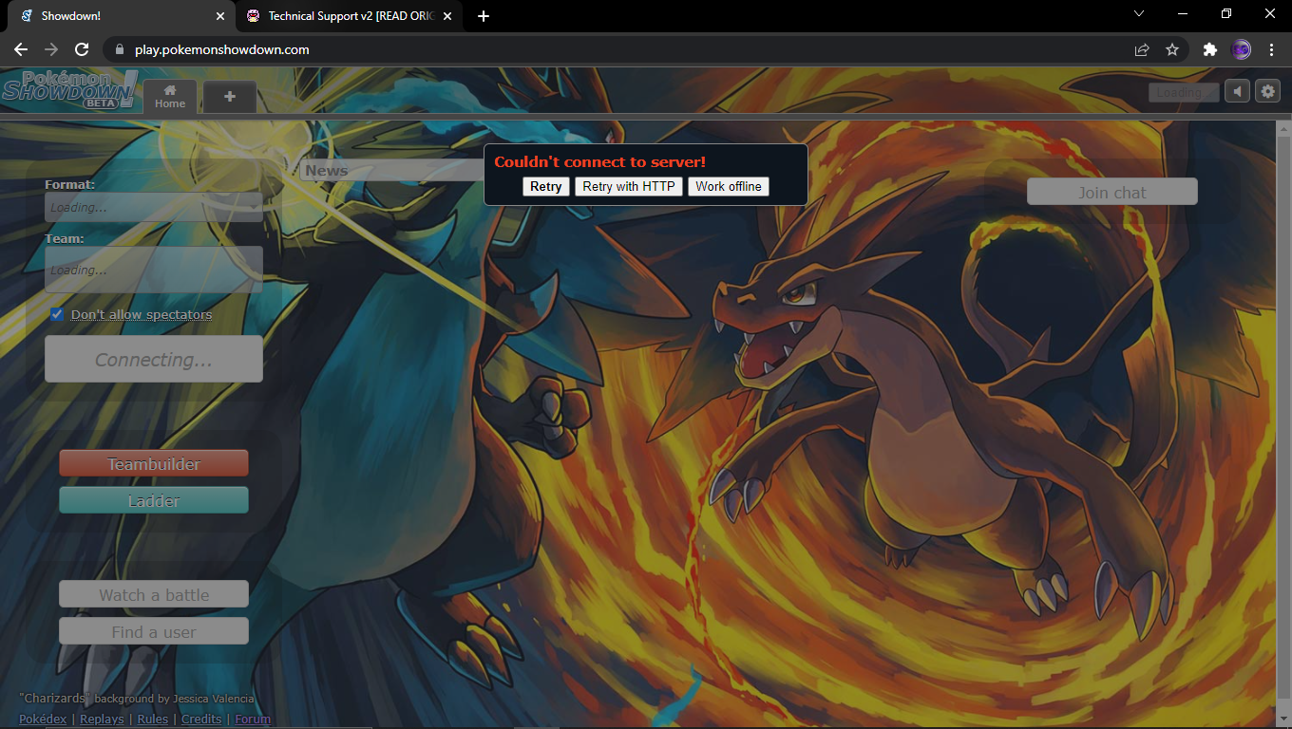Open the Teambuilder
This screenshot has width=1292, height=729.
(154, 463)
